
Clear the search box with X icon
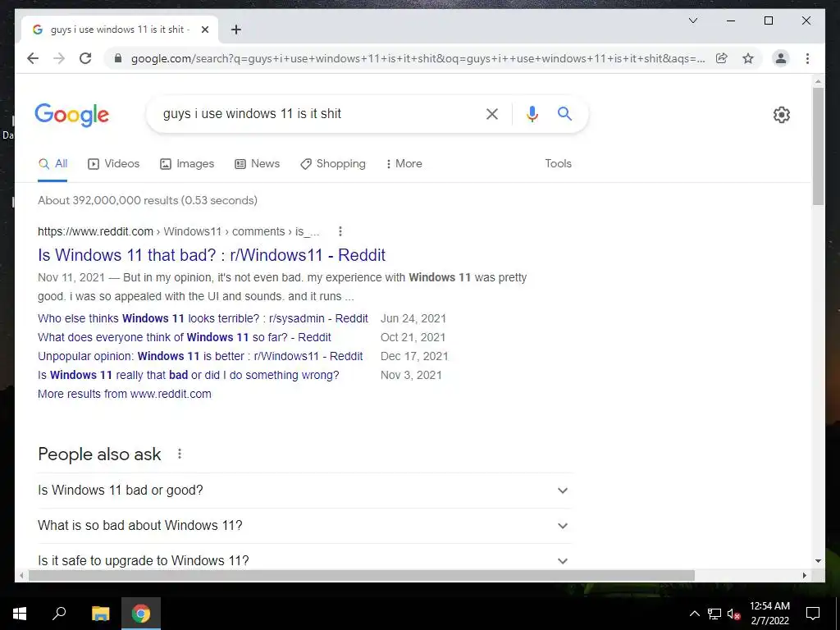492,113
